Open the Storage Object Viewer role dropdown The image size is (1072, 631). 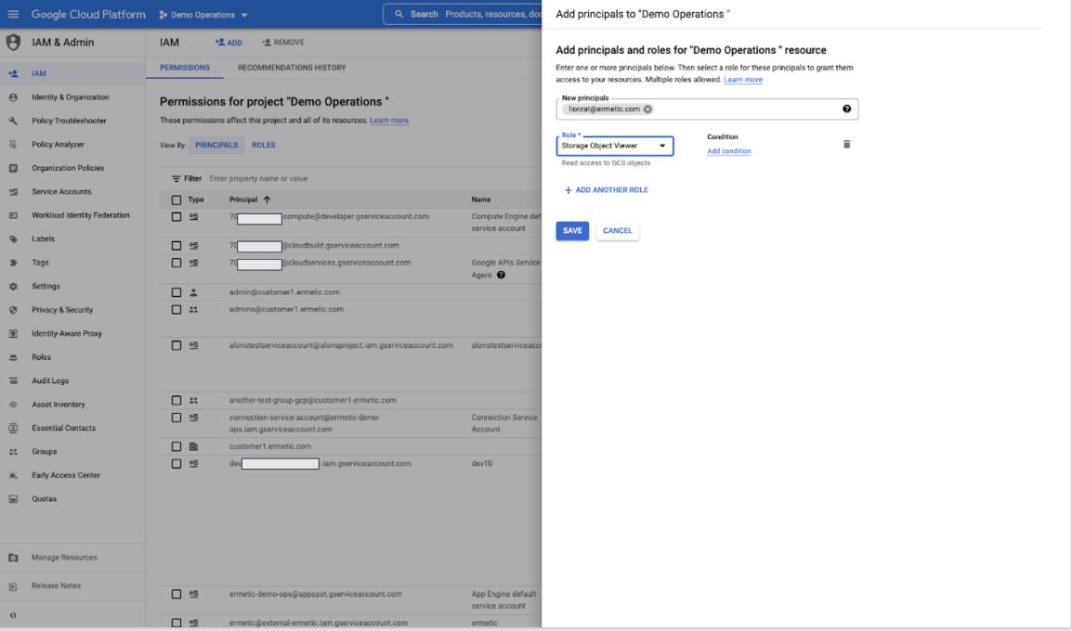pos(615,146)
